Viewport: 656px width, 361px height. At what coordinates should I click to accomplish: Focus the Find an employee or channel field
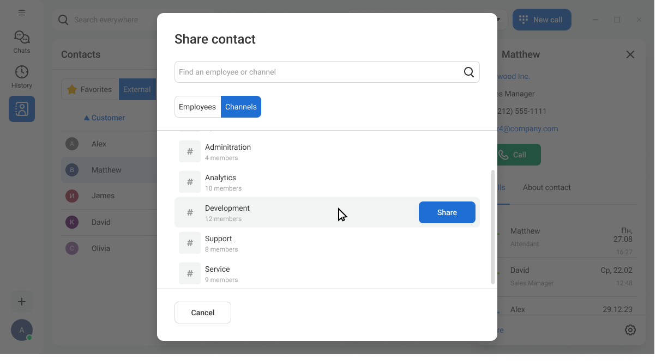pos(327,72)
